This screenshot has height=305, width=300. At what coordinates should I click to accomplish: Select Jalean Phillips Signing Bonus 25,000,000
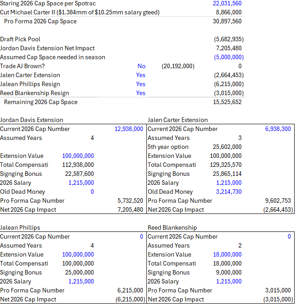[x=79, y=272]
